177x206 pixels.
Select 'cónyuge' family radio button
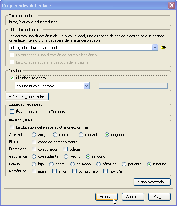pyautogui.click(x=98, y=164)
